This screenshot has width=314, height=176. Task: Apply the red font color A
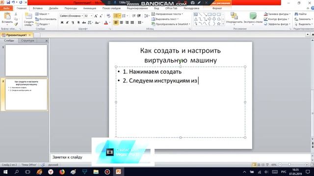(x=106, y=23)
